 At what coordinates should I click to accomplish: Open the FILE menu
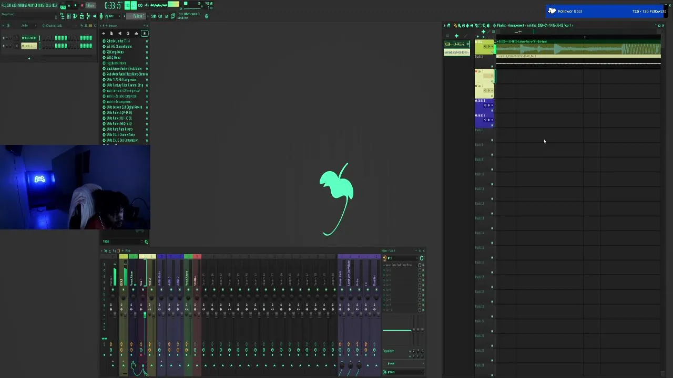[3, 5]
